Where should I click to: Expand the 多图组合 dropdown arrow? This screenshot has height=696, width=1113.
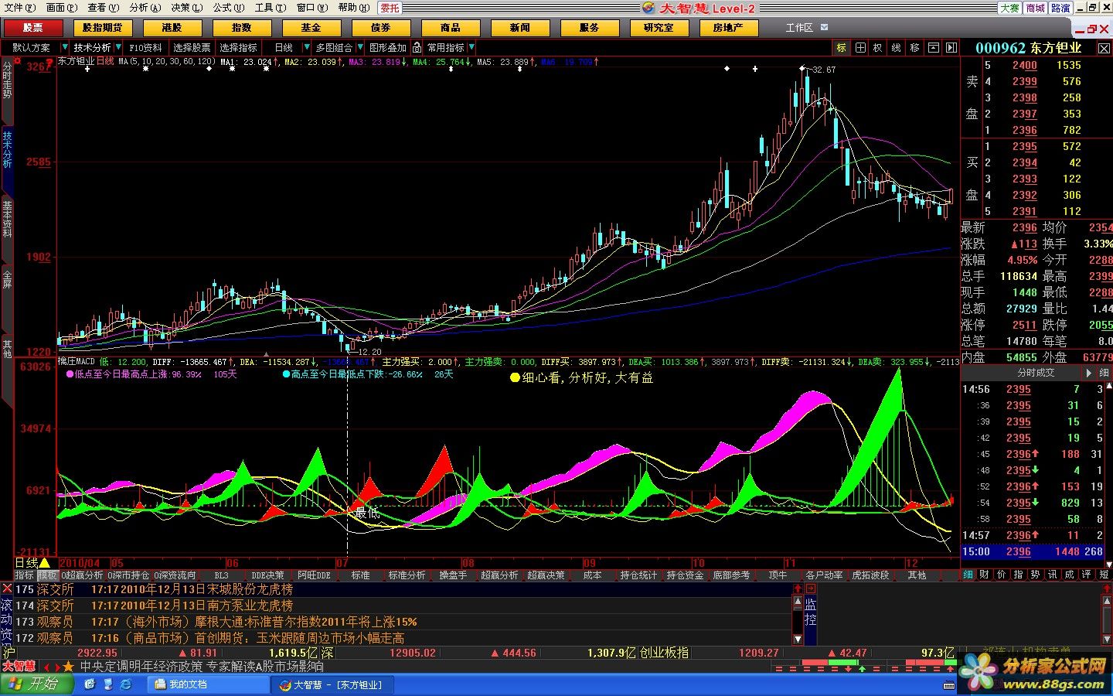point(359,48)
